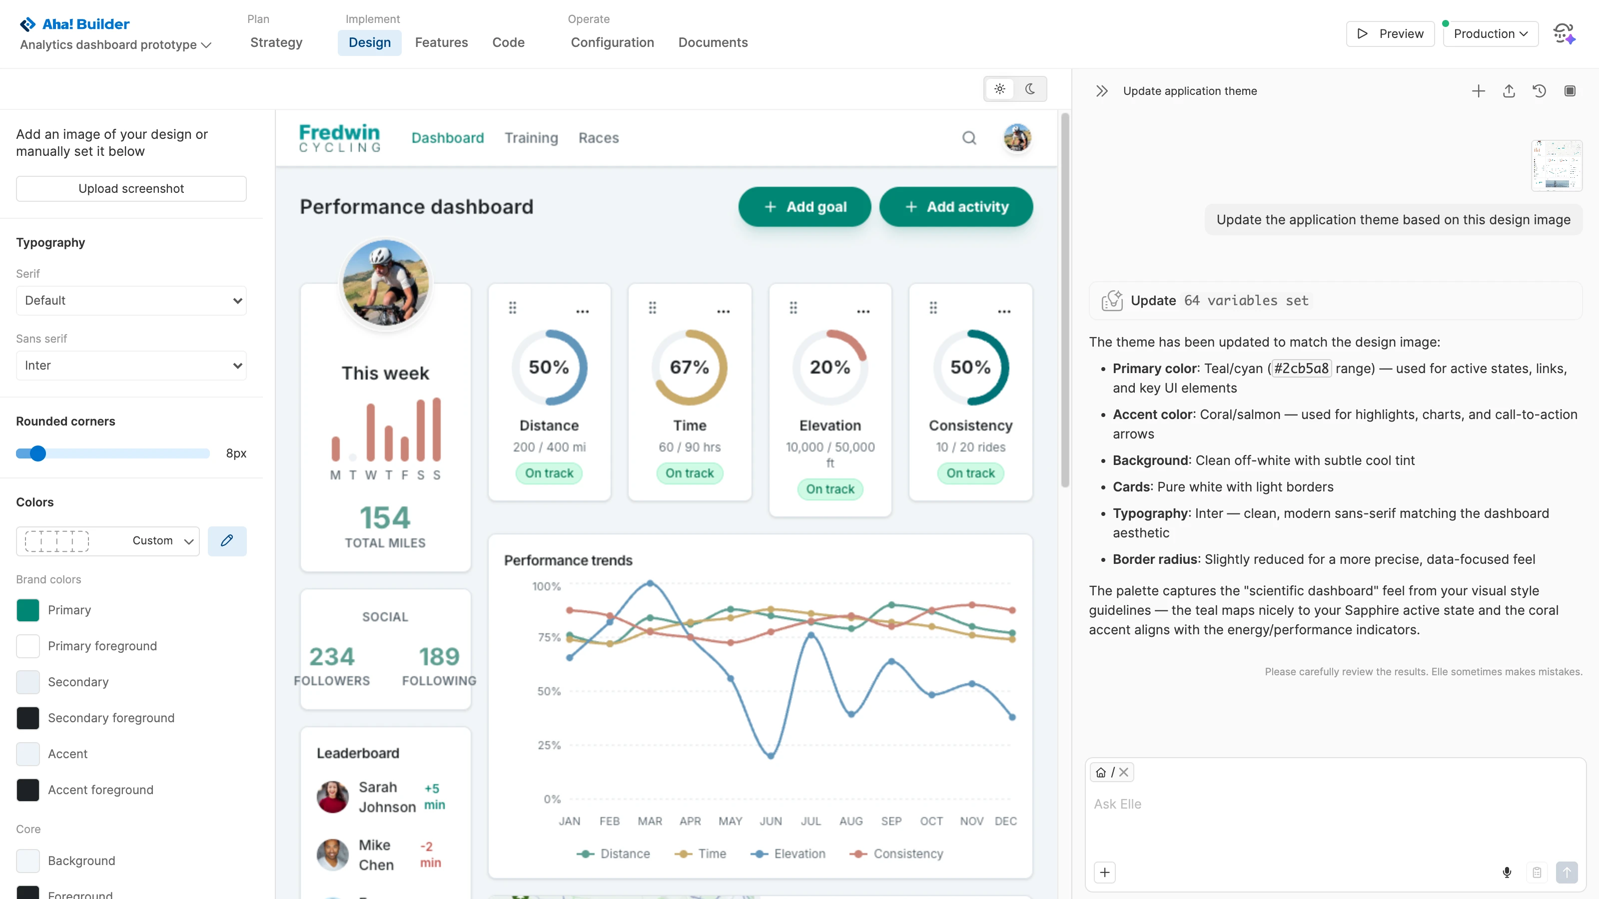Click the Primary teal color swatch
1599x899 pixels.
[x=28, y=610]
